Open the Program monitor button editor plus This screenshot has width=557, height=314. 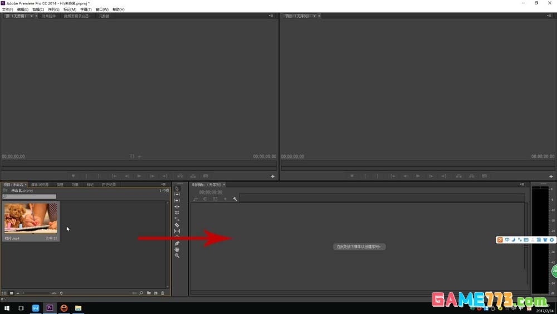click(551, 176)
